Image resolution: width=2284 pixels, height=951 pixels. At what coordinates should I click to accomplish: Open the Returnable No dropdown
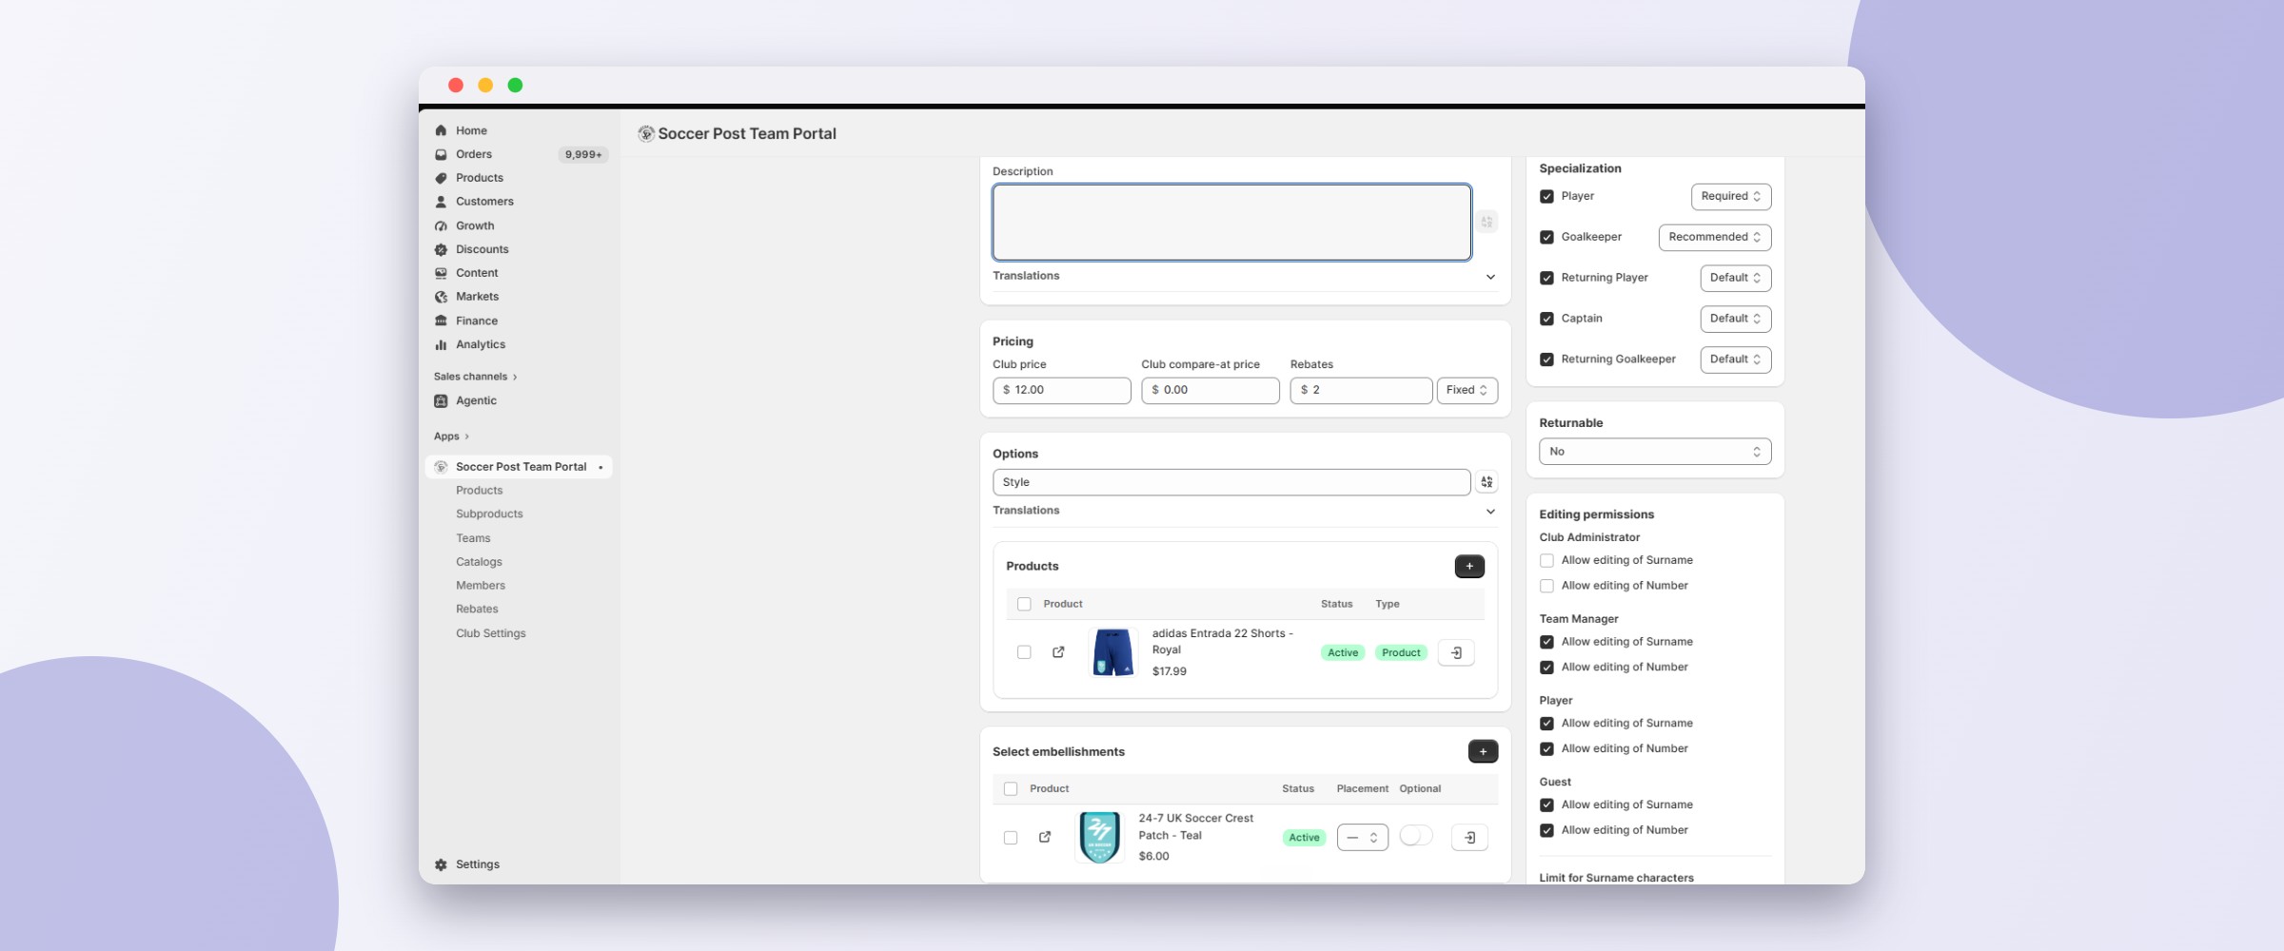[1654, 452]
